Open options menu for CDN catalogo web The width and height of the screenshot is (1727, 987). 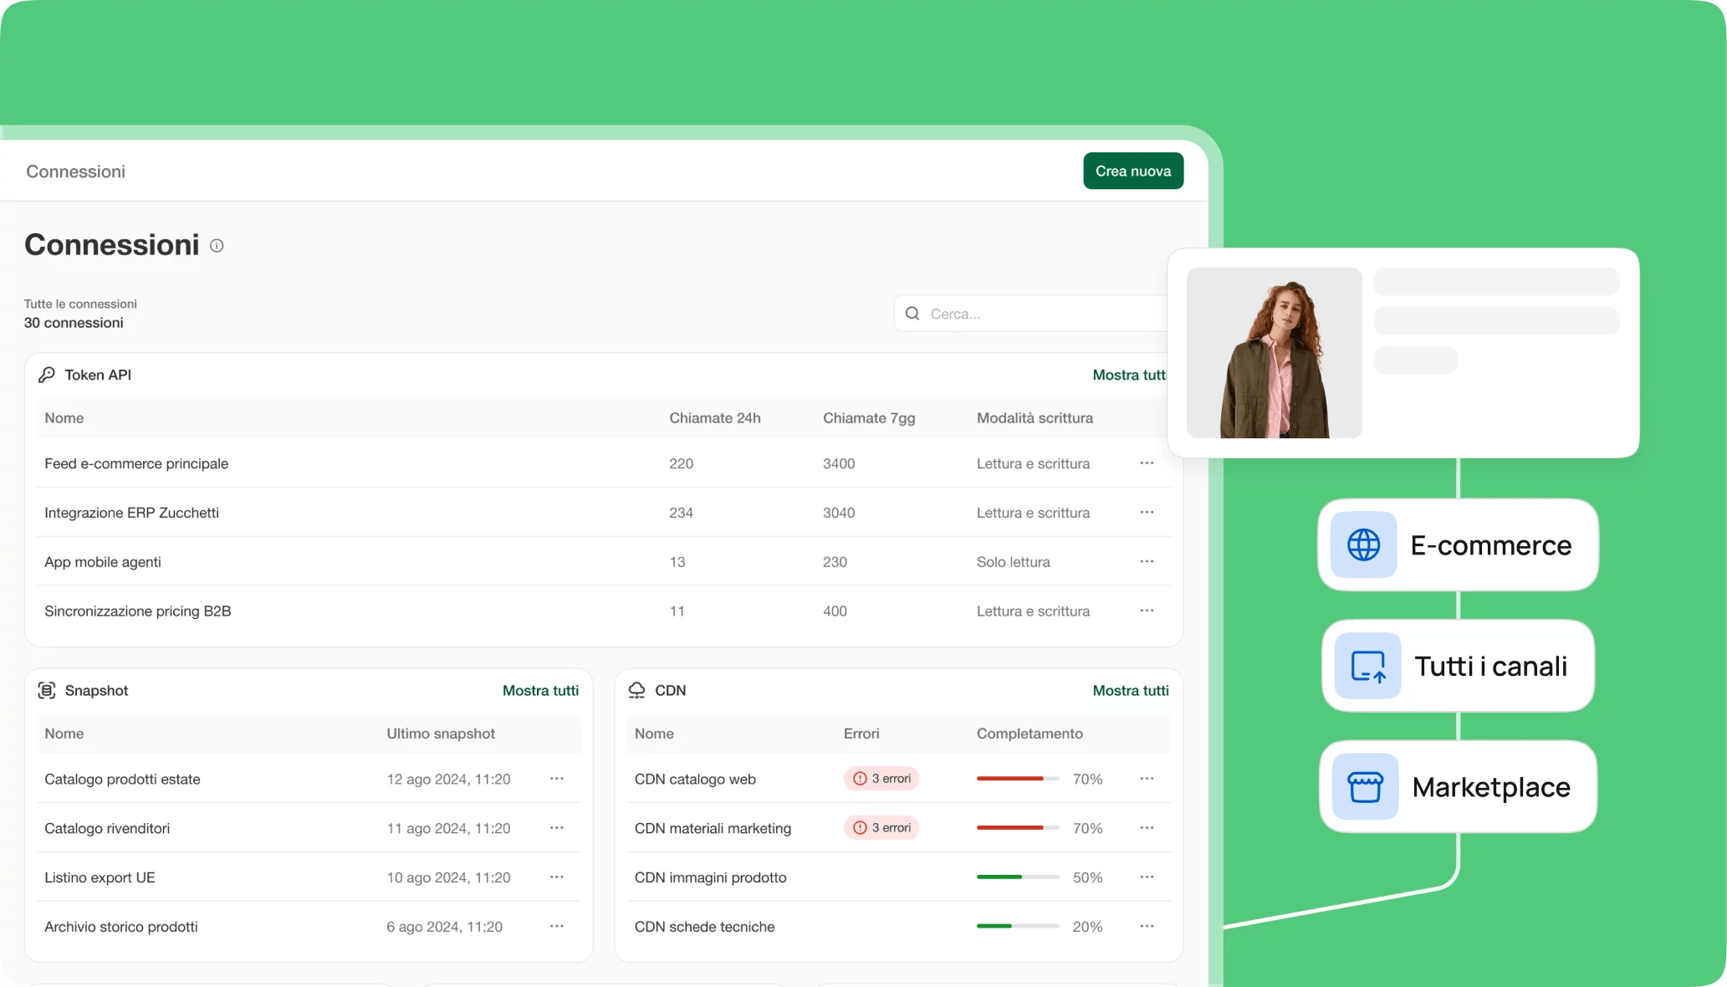(x=1147, y=779)
